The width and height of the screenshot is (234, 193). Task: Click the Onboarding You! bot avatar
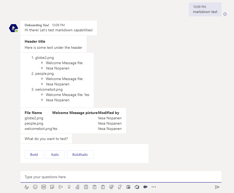coord(13,28)
